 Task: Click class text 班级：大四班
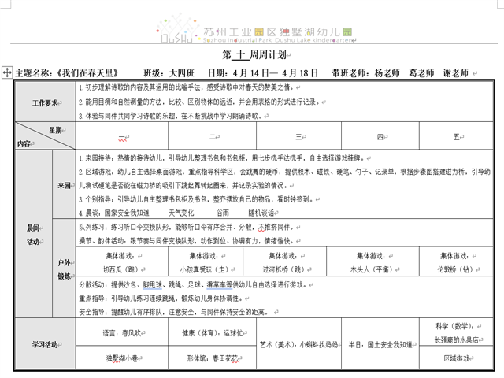tap(169, 73)
